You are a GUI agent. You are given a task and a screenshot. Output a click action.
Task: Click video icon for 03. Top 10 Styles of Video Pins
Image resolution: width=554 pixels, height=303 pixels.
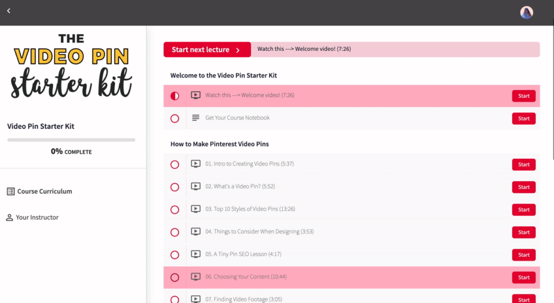196,209
